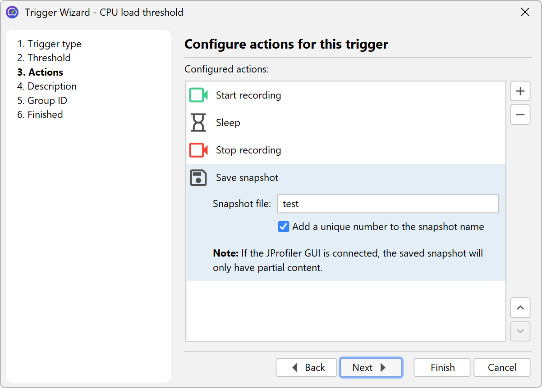Click the Sleep hourglass icon

pos(198,123)
